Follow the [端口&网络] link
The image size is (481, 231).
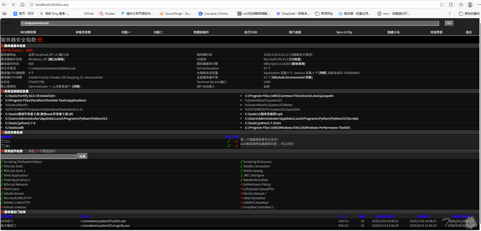[x=56, y=59]
